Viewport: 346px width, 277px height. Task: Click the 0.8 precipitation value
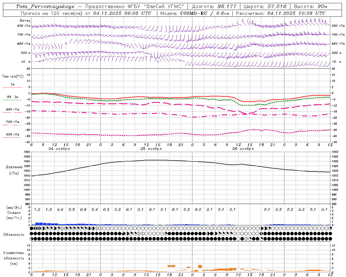83,210
